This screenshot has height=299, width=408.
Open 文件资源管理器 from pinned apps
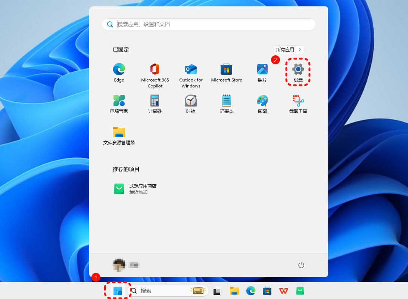(119, 135)
